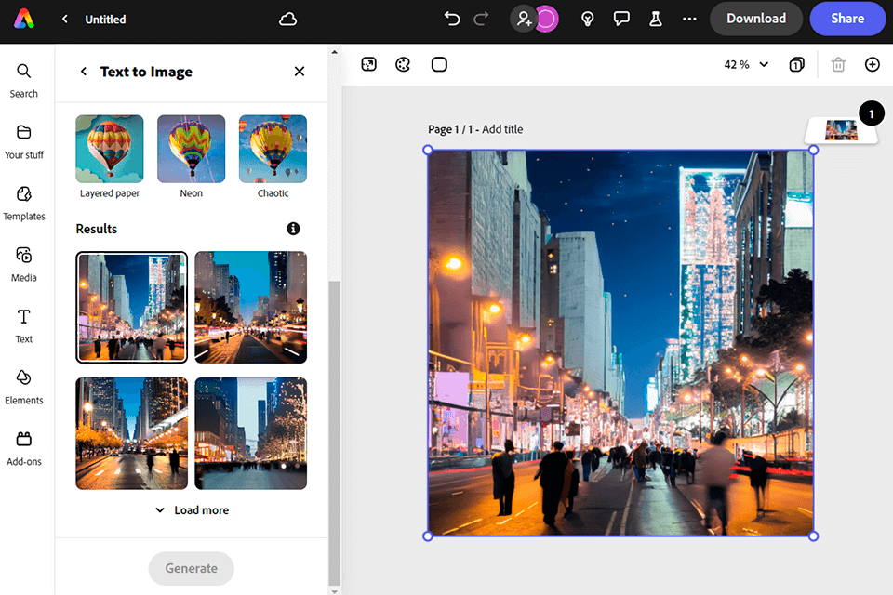Open the Elements panel
The height and width of the screenshot is (595, 893).
[24, 387]
